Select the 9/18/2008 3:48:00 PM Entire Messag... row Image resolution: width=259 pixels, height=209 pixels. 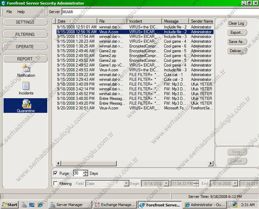[135, 99]
